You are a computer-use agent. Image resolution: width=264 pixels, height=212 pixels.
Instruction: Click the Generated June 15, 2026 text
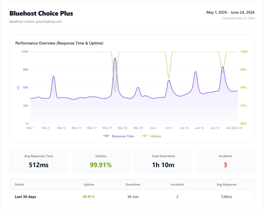[238, 18]
